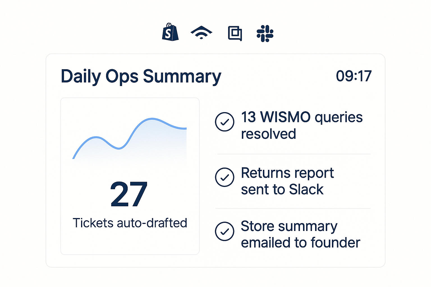
Task: Open the Store summary emailed to founder item
Action: (x=300, y=234)
